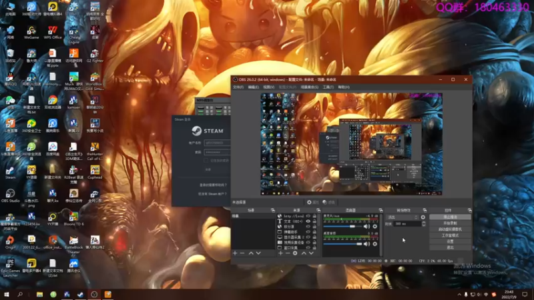Pop out the Sources dock panel
Screen dimensions: 534x300
(318, 211)
